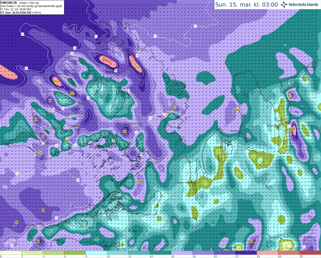
Task: Select the 8–10 legend color swatch
Action: (96, 253)
